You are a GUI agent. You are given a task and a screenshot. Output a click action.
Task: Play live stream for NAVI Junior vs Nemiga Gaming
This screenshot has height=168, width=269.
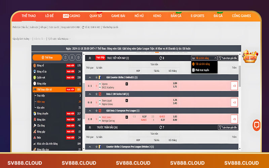[127, 117]
